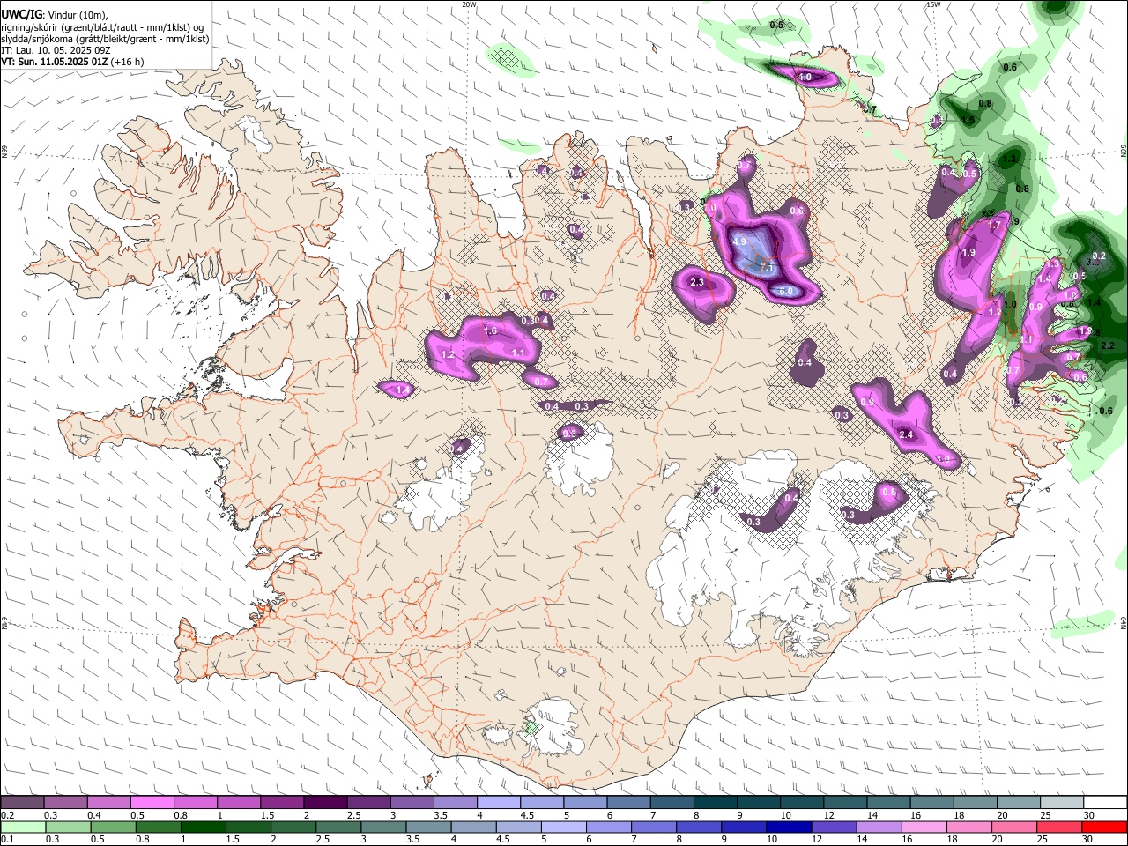
Task: Click the 0.2 label of the snow scale
Action: pos(7,815)
